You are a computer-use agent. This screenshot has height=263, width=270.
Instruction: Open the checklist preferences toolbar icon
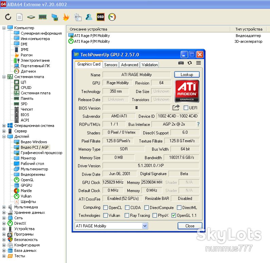tap(78, 17)
